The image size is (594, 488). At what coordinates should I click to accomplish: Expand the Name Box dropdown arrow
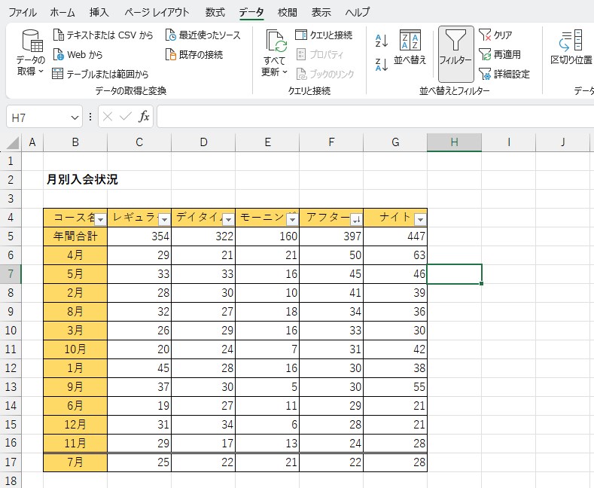(75, 117)
